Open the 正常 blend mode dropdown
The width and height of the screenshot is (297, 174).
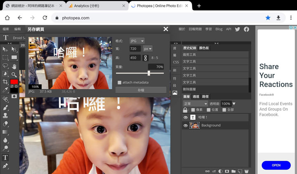(x=196, y=104)
